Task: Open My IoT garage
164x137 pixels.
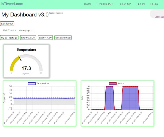Action: click(x=9, y=38)
